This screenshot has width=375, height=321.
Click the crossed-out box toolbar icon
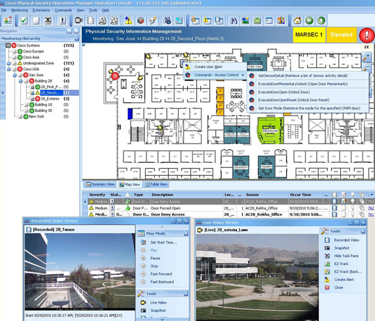(48, 20)
